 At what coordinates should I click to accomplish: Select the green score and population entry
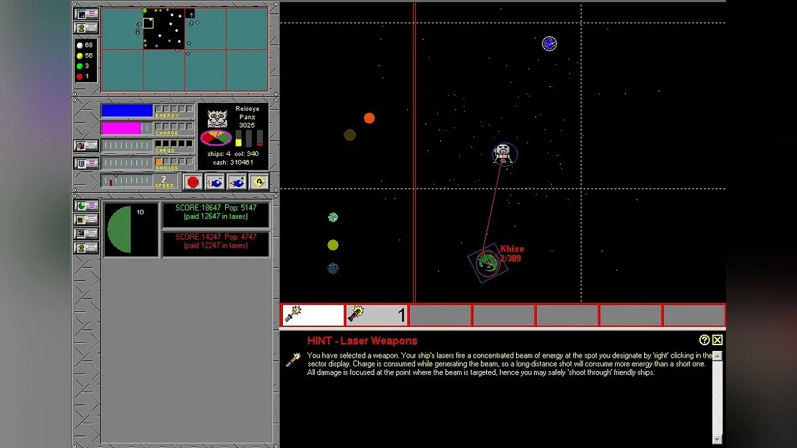(216, 215)
